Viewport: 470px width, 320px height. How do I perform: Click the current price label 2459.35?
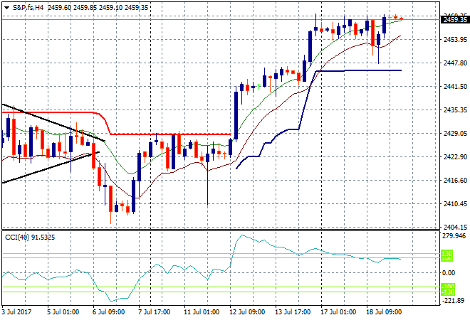pos(455,20)
